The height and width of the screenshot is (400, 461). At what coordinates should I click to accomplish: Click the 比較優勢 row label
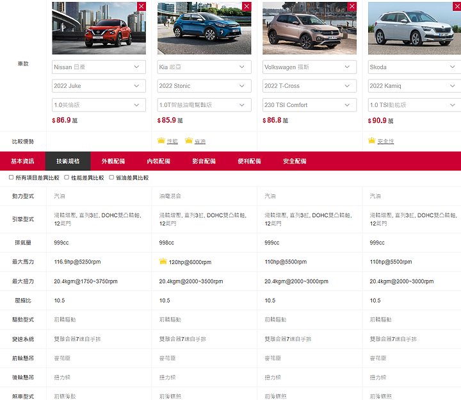pos(23,142)
